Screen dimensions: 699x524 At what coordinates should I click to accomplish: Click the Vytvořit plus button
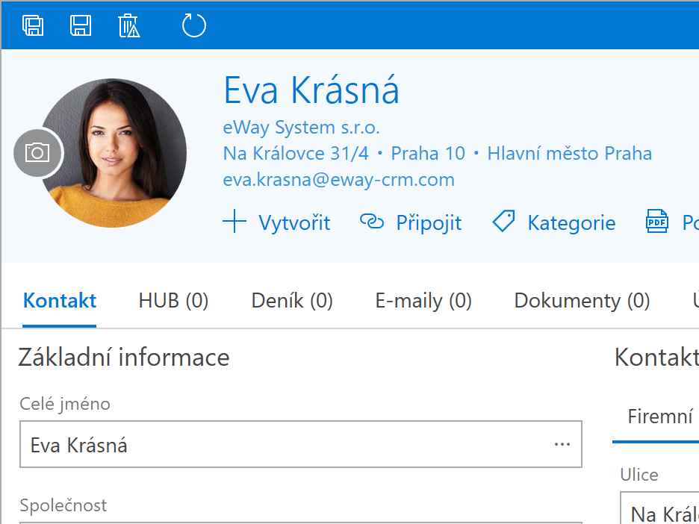[276, 222]
